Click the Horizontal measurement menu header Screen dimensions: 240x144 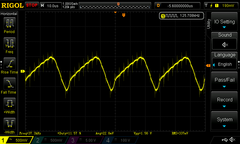click(9, 13)
